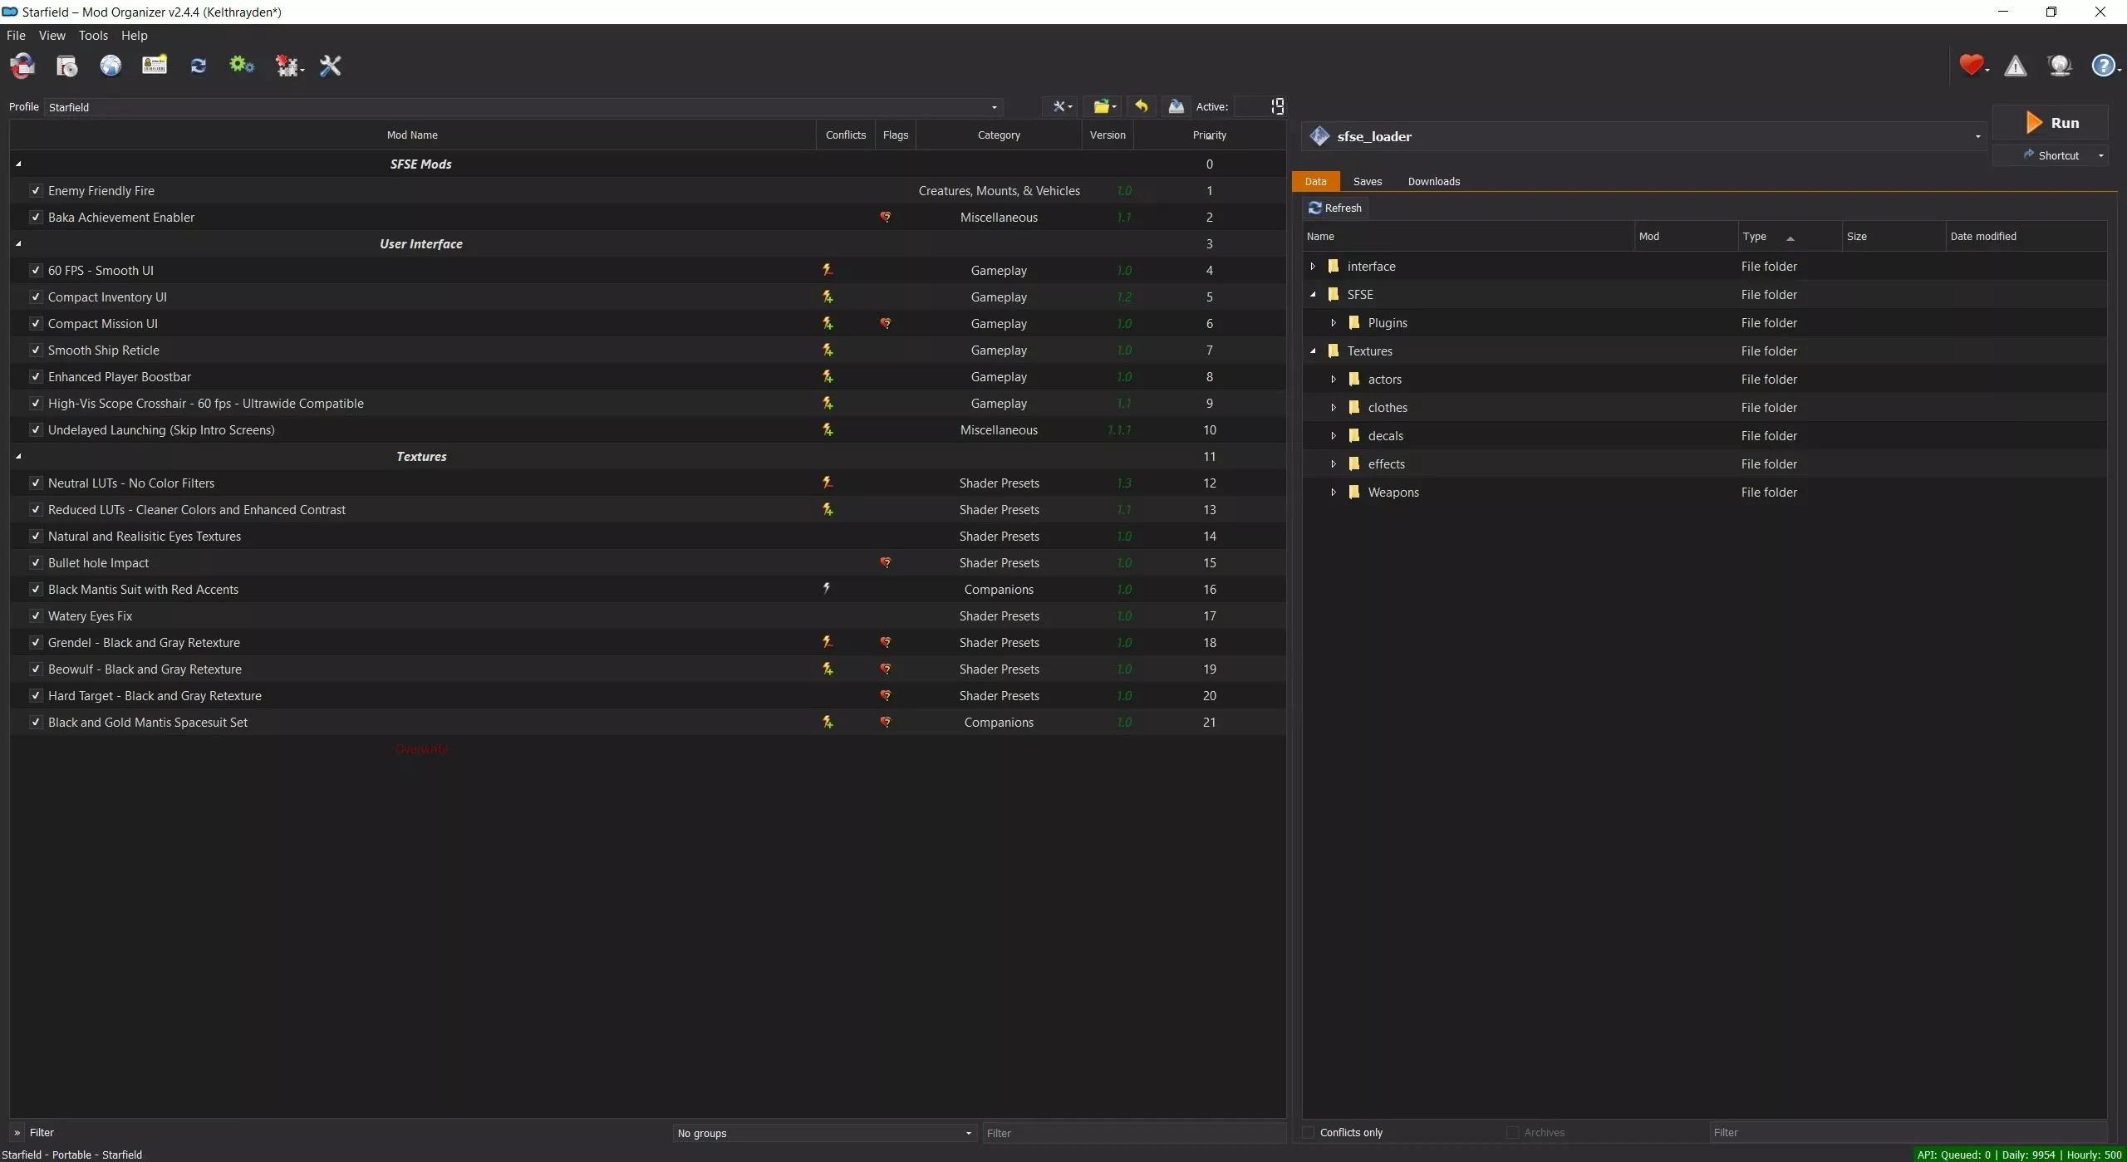Click the conflict icon for 60 FPS - Smooth UI
The width and height of the screenshot is (2127, 1162).
(x=828, y=270)
